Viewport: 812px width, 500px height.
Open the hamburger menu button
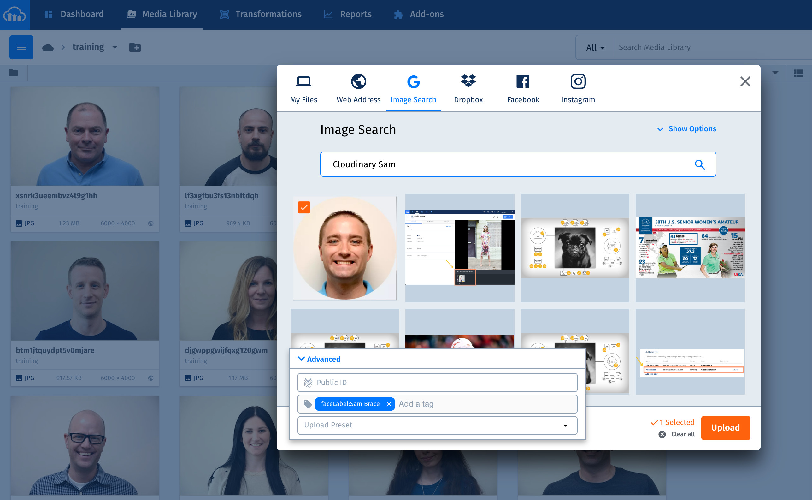pos(21,47)
